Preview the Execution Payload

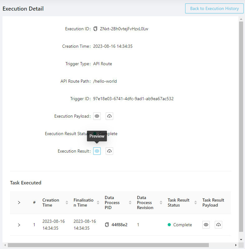pyautogui.click(x=97, y=116)
